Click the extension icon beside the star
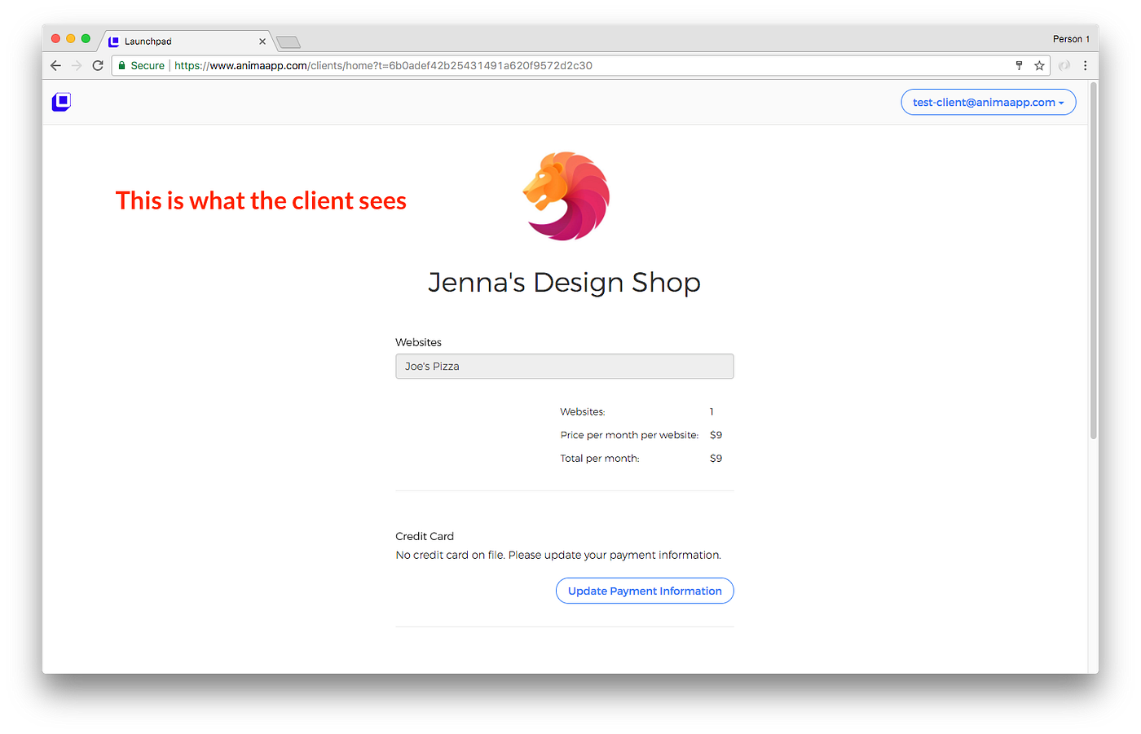Viewport: 1141px width, 734px height. 1064,66
